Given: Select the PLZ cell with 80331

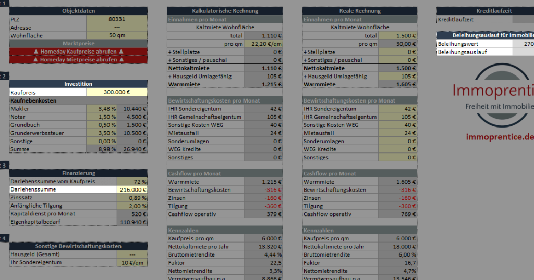Looking at the screenshot, I should pyautogui.click(x=117, y=19).
